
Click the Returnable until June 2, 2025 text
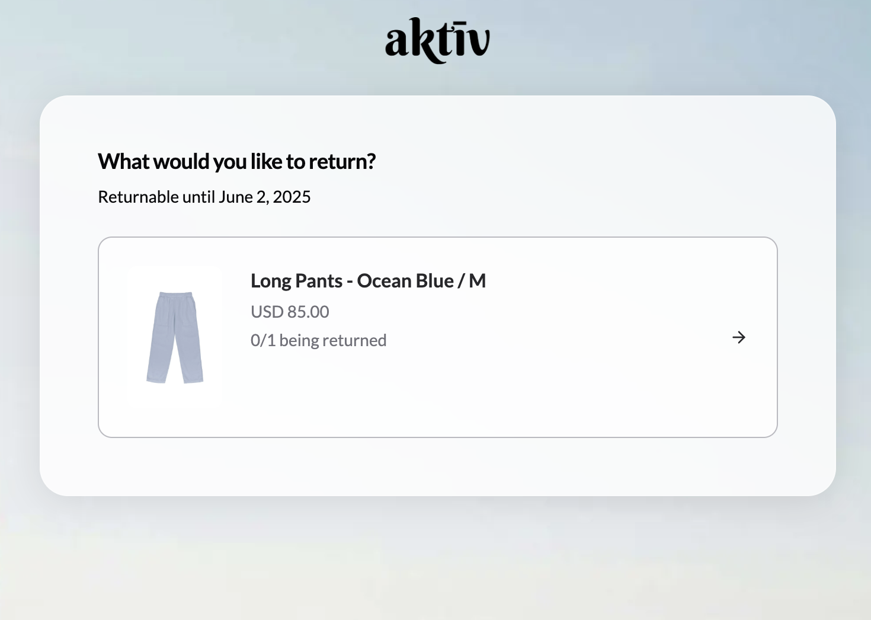coord(204,197)
